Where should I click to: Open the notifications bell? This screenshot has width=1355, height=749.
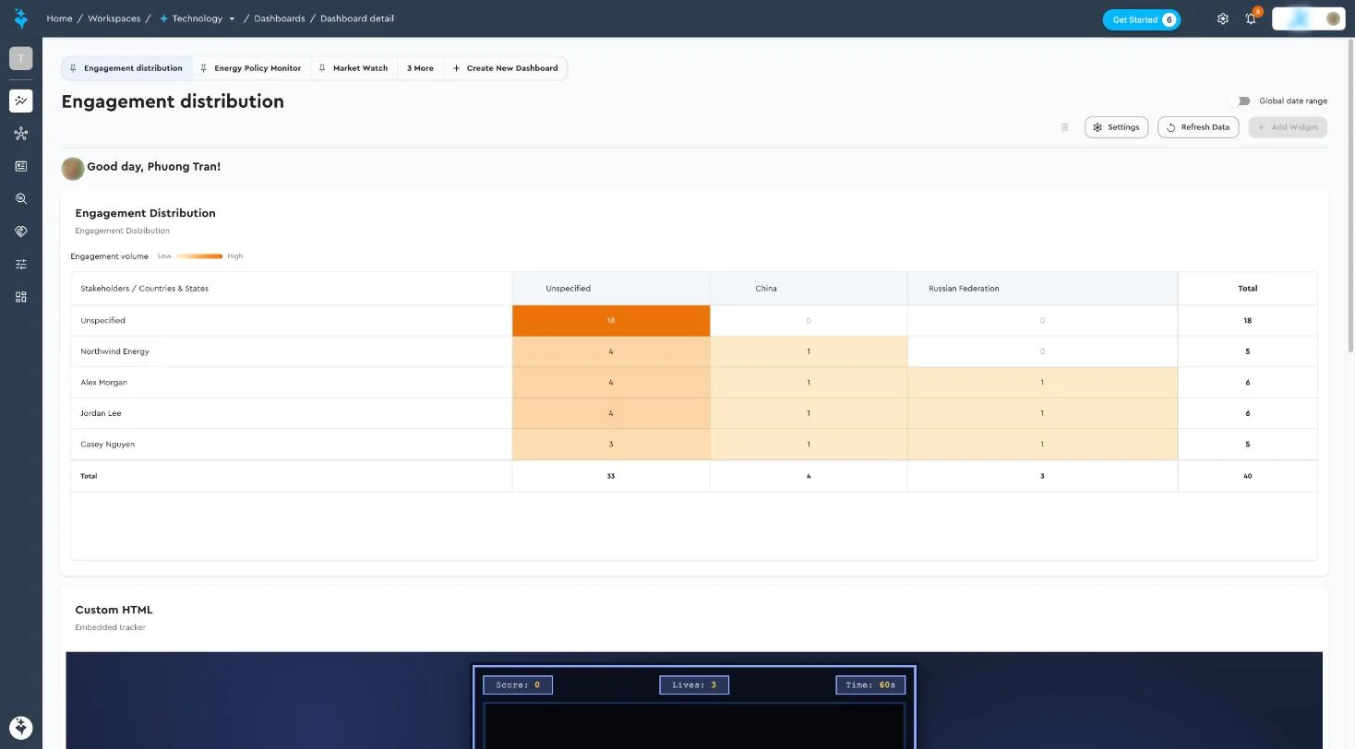click(1251, 18)
